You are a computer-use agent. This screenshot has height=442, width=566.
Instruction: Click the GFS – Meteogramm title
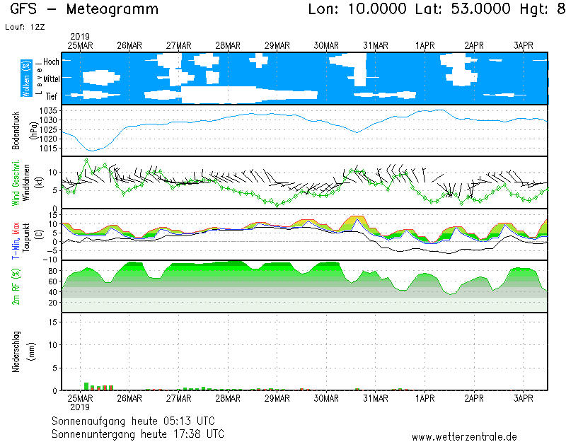click(x=84, y=10)
